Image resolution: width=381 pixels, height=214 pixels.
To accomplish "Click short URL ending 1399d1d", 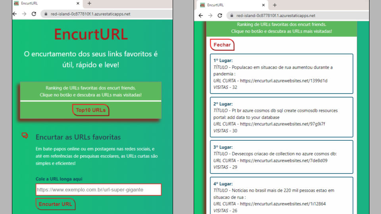I will pos(283,80).
